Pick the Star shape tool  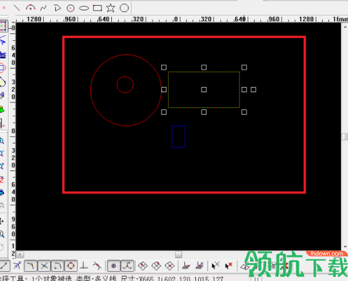[111, 8]
